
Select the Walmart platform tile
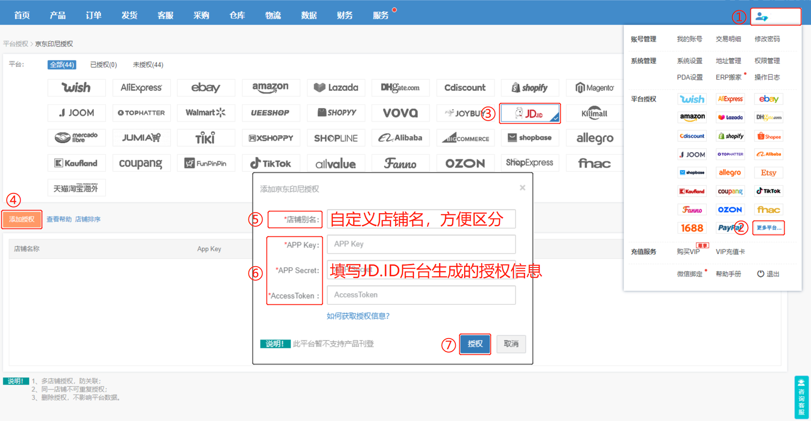[x=206, y=113]
